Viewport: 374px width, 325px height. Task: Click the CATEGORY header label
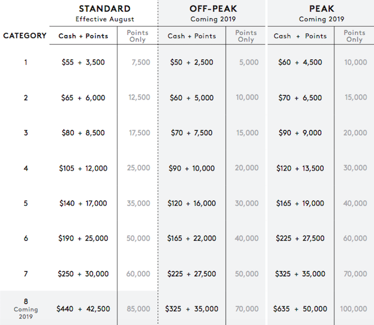click(x=25, y=36)
